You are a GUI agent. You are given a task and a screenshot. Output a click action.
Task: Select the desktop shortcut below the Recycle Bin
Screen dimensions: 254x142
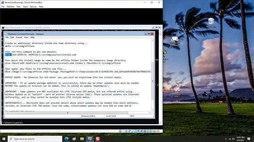pyautogui.click(x=175, y=41)
